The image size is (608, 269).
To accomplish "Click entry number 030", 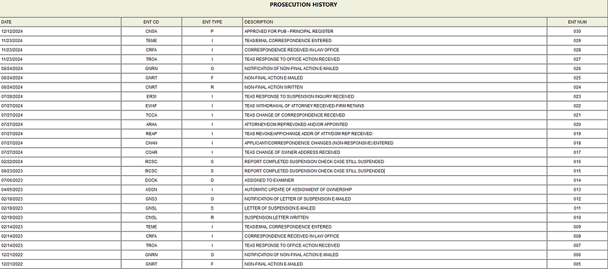I will pos(577,32).
